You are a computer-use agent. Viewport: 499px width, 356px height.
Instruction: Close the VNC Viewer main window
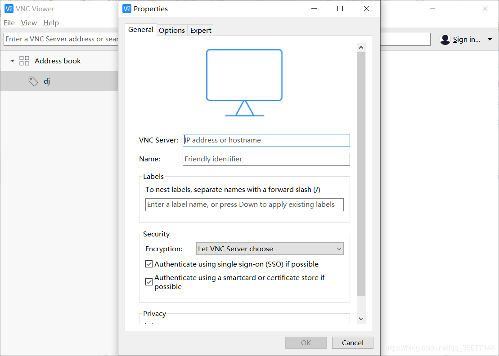[x=485, y=9]
